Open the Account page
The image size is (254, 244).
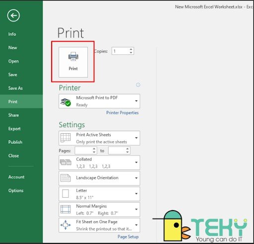(16, 177)
